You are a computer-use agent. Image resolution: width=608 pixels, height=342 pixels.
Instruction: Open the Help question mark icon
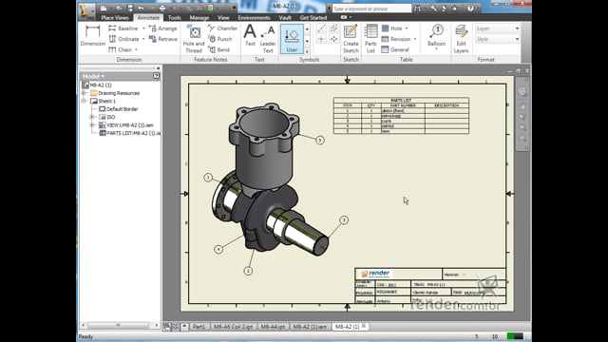point(470,8)
